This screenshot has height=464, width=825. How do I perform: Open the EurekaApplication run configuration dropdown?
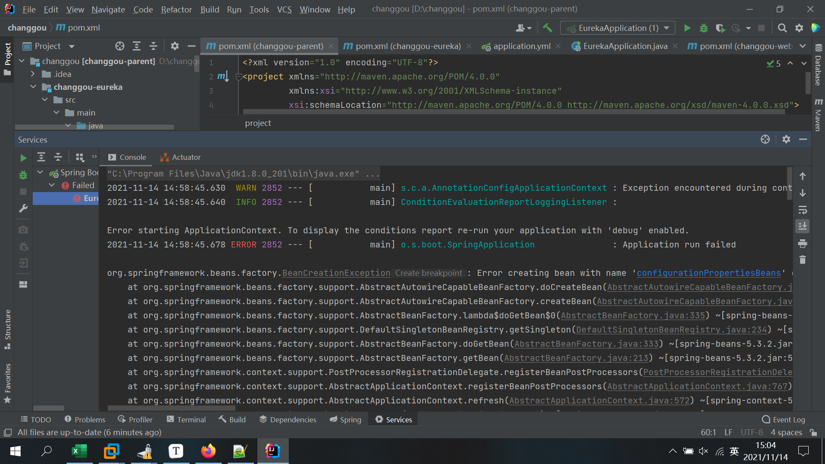pyautogui.click(x=618, y=28)
